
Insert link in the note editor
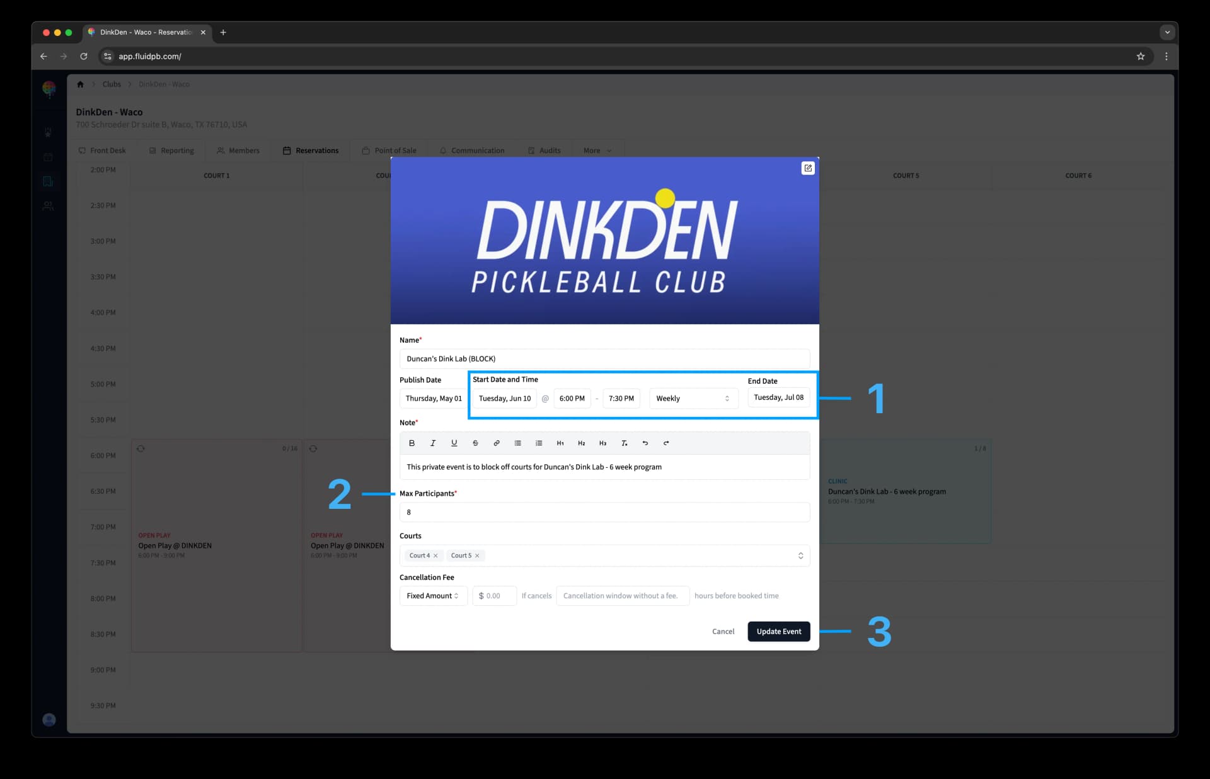(x=497, y=443)
